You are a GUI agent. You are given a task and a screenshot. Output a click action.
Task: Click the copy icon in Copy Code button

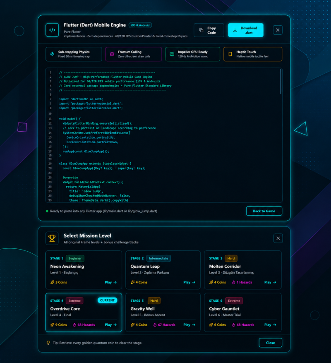coord(201,30)
